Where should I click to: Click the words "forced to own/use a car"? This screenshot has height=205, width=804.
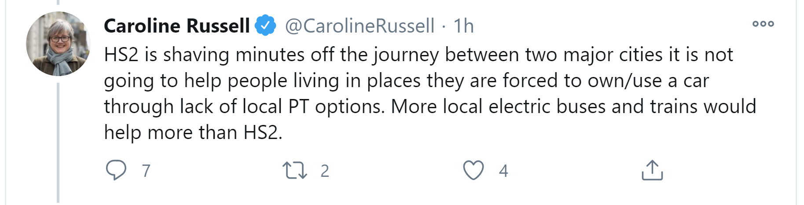(x=606, y=81)
